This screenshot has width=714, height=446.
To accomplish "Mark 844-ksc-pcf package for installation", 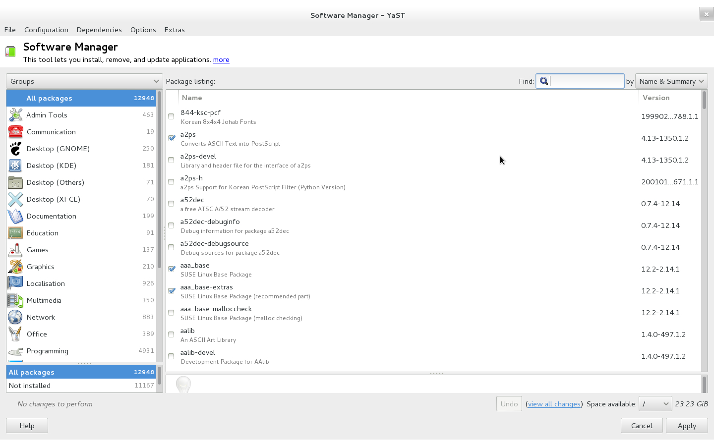I will point(172,116).
